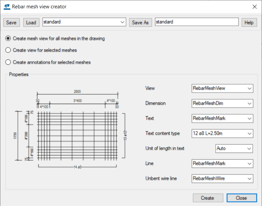Open the standard settings dropdown
Viewport: 262px width, 206px height.
click(84, 22)
